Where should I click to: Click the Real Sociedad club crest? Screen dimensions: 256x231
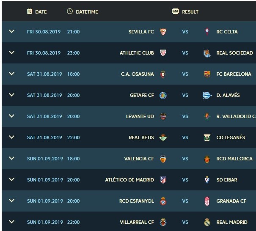(x=207, y=53)
